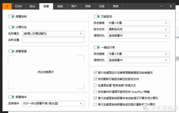The height and width of the screenshot is (113, 179).
Task: Expand the 版本优先 dropdown
Action: (x=139, y=29)
